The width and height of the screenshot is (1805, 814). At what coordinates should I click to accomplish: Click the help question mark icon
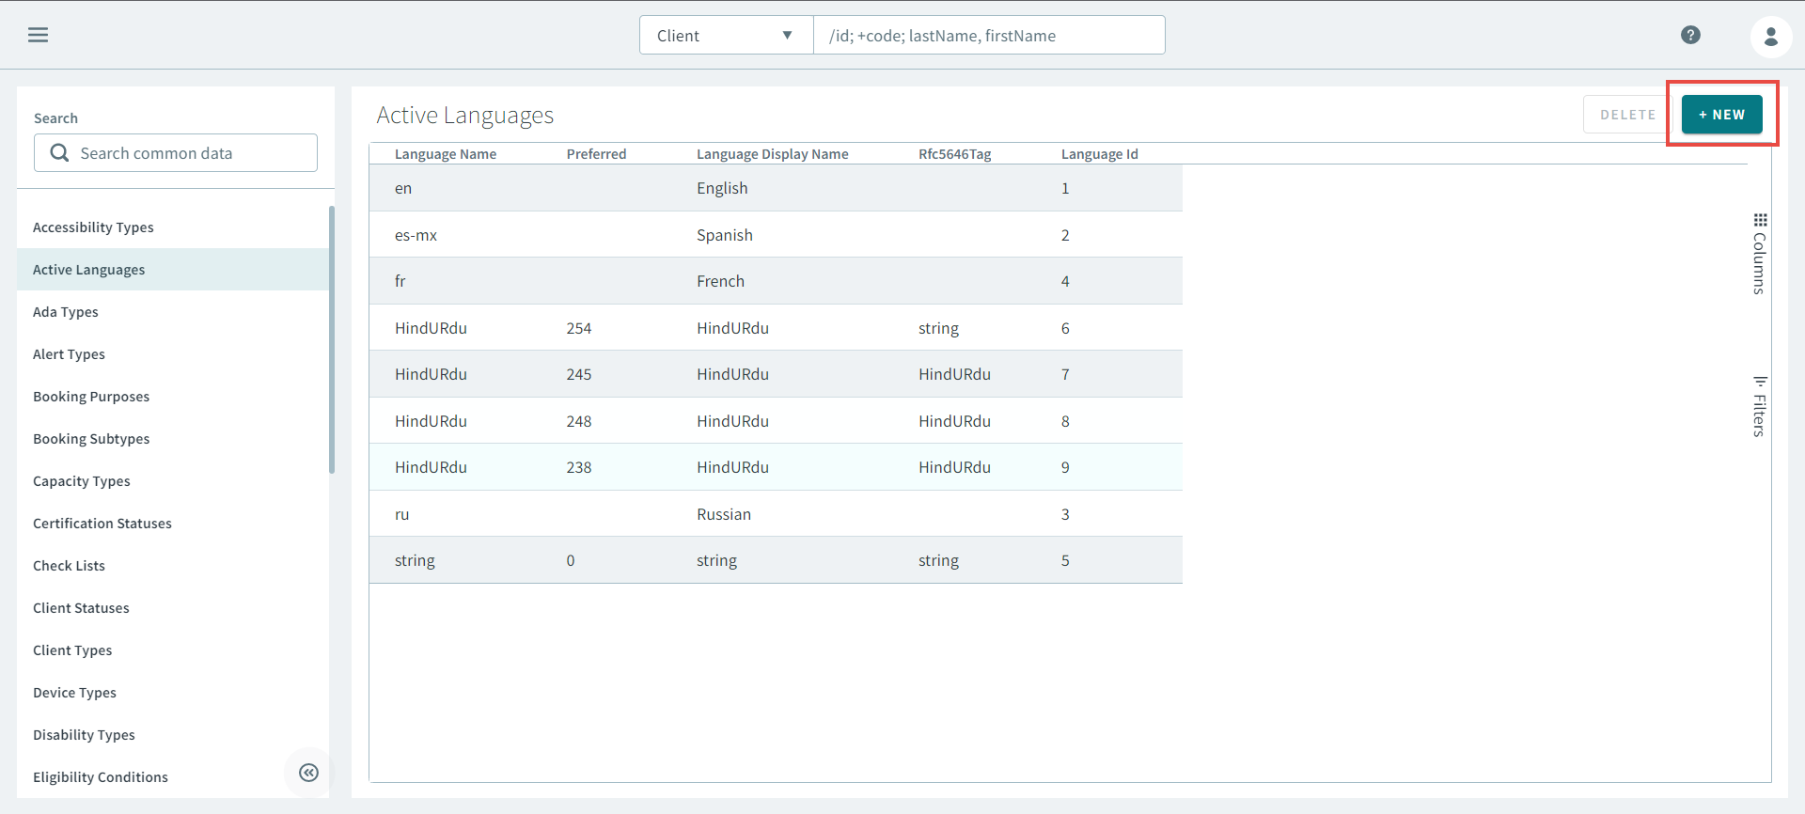[x=1690, y=35]
